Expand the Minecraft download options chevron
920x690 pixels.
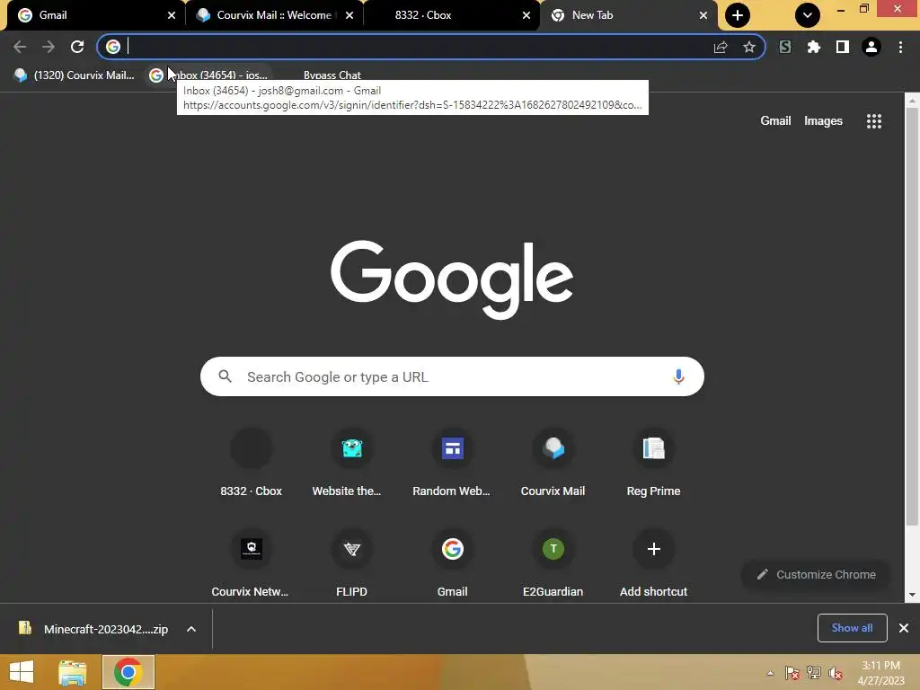(191, 629)
